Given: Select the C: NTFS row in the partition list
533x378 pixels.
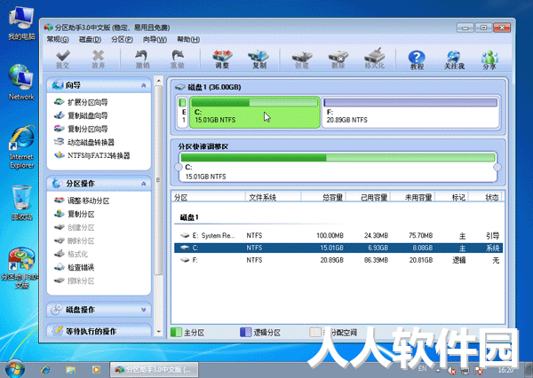Looking at the screenshot, I should point(338,248).
